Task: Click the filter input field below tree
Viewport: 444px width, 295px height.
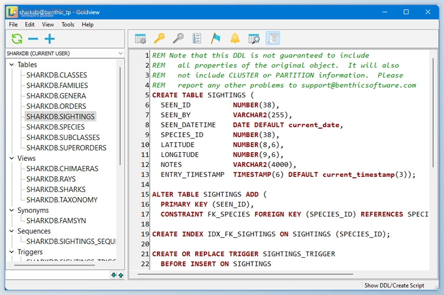Action: 58,275
